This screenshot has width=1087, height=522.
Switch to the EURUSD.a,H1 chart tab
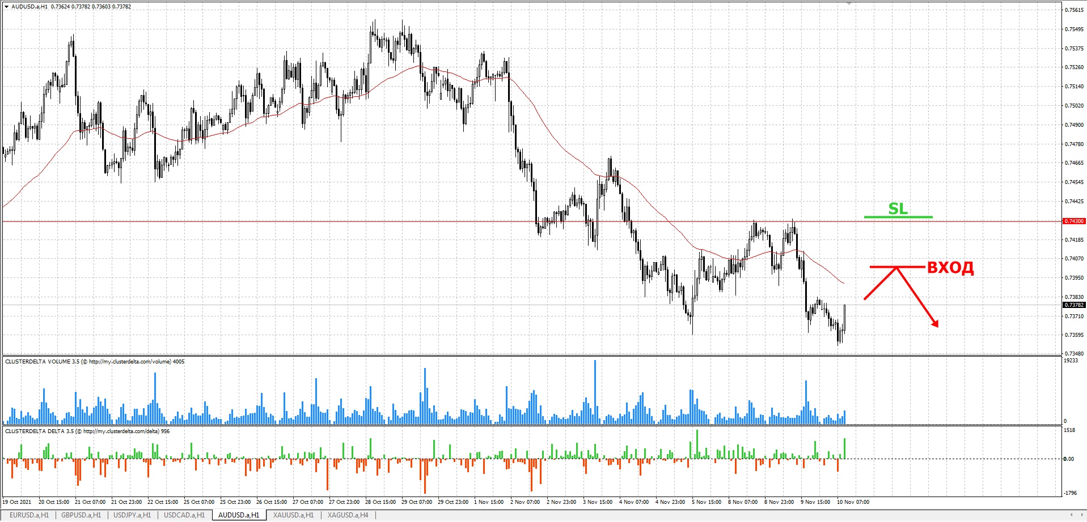click(29, 515)
